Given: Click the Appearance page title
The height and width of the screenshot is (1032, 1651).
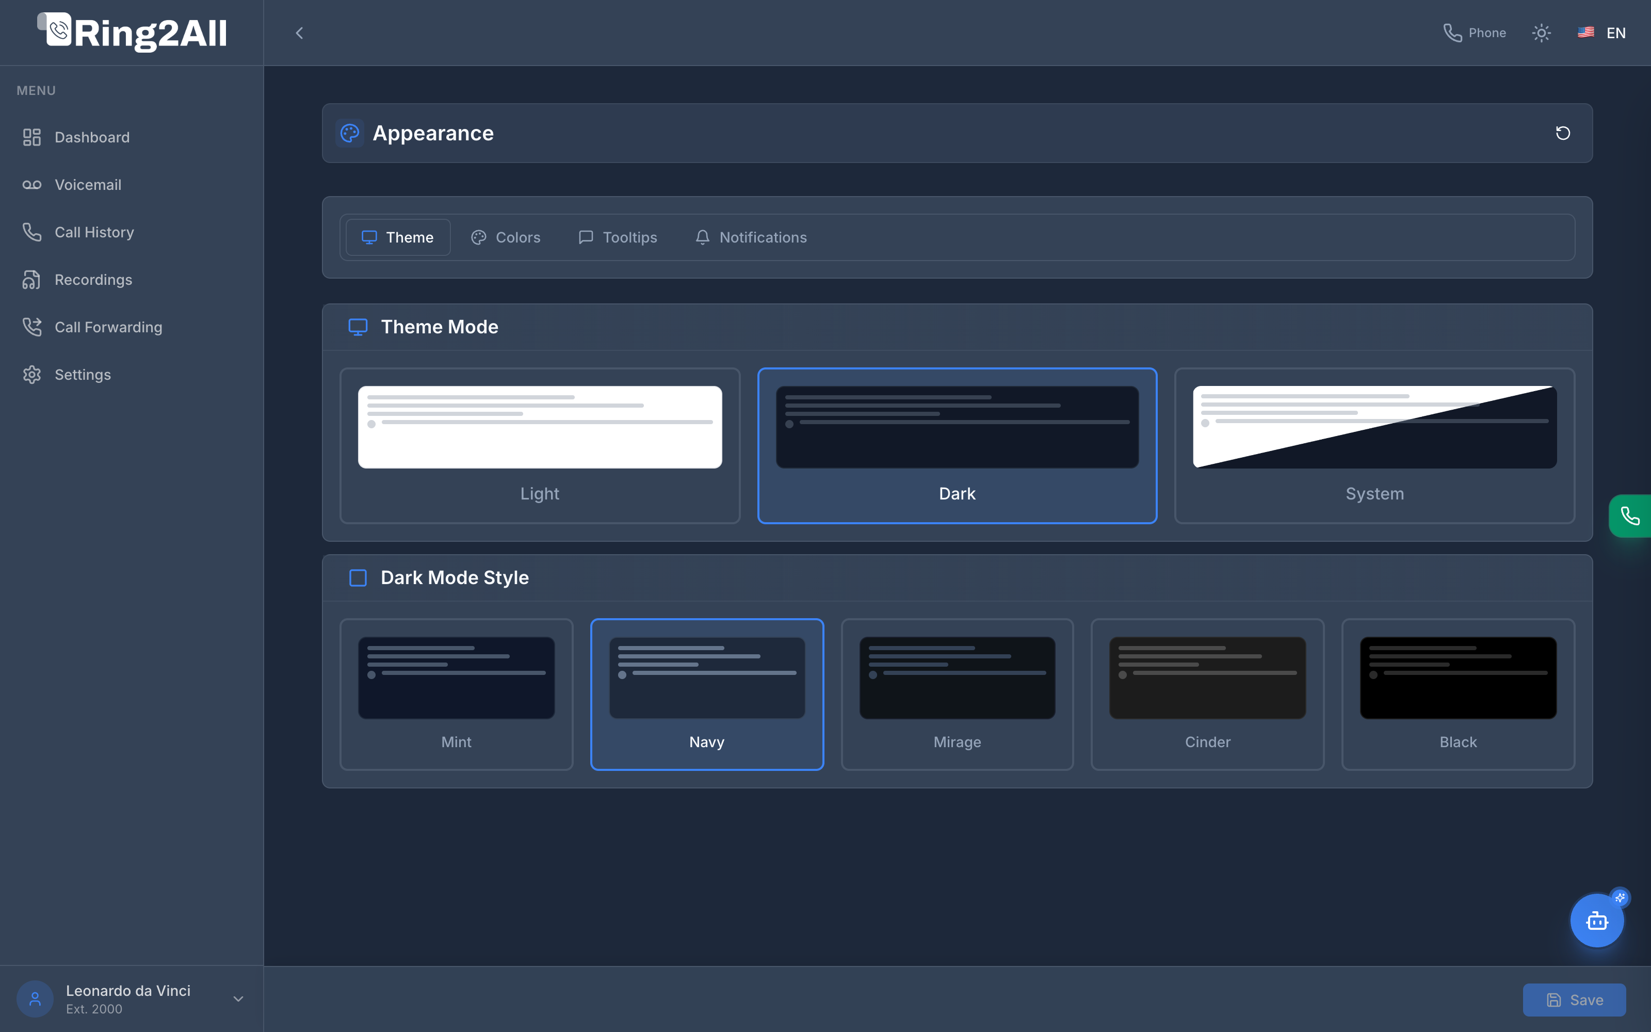Looking at the screenshot, I should point(432,133).
